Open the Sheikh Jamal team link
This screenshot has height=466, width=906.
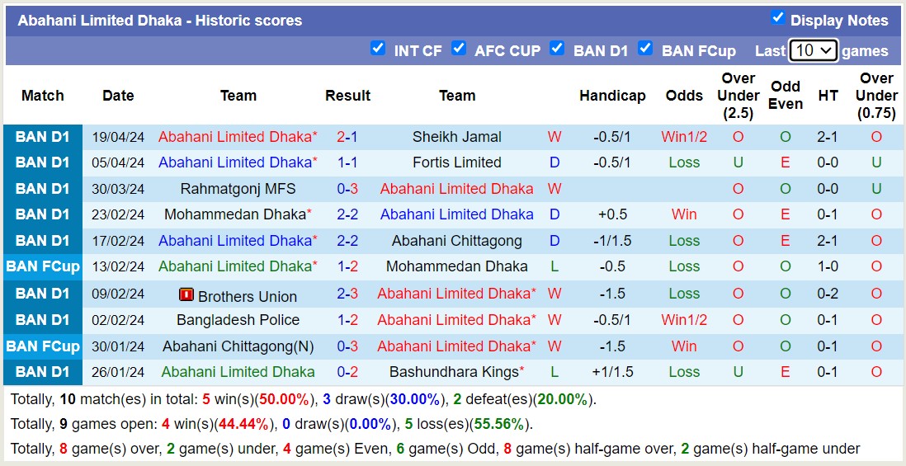457,137
